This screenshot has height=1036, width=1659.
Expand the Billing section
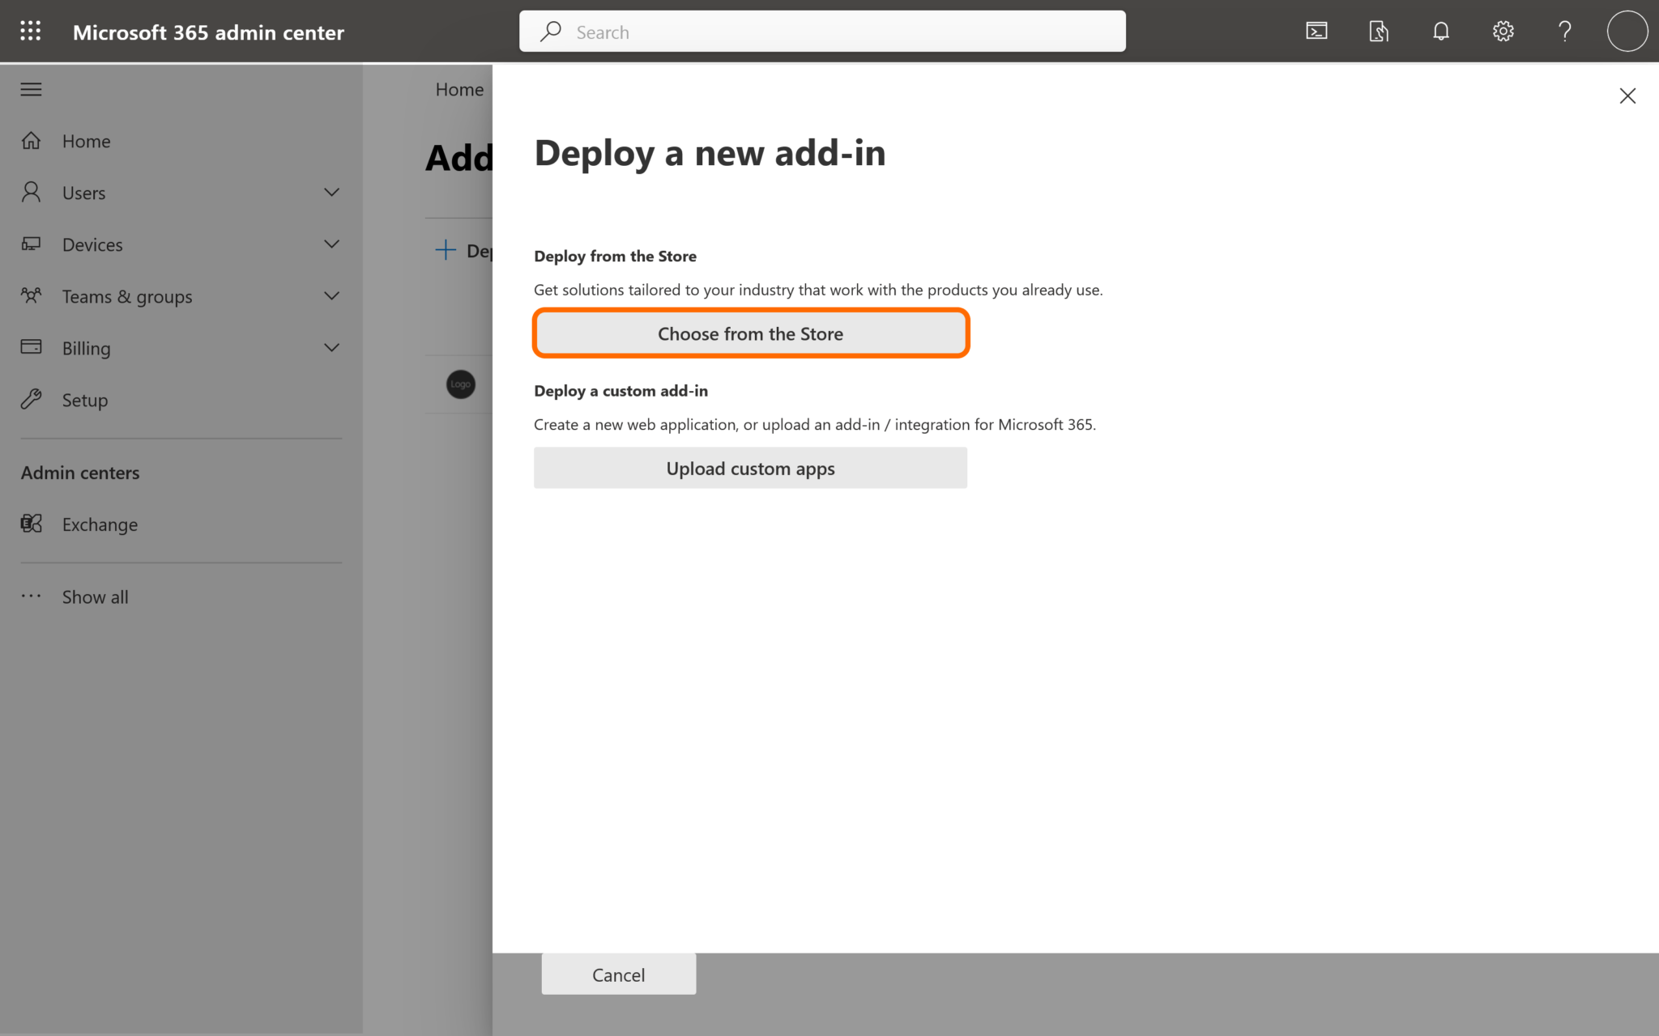[x=331, y=347]
